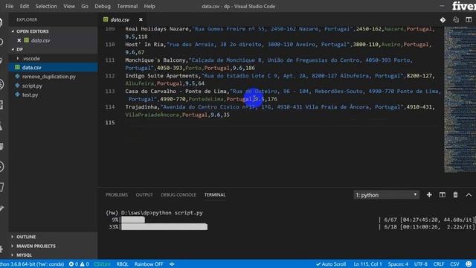
Task: Open the Help menu
Action: (149, 6)
